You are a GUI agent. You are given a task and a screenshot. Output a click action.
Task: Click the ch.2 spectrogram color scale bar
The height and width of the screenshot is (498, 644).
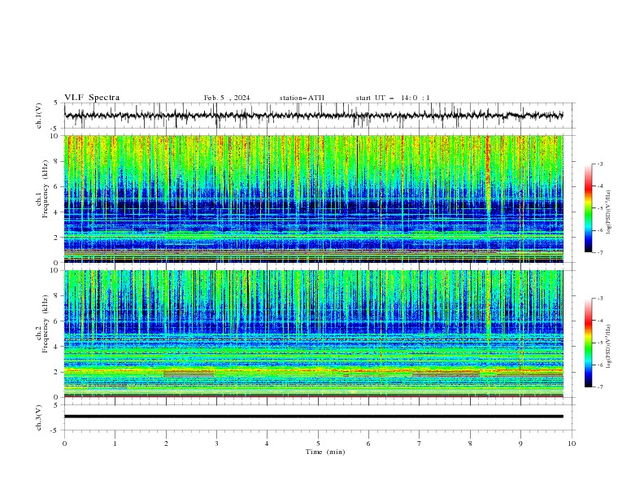pos(588,343)
